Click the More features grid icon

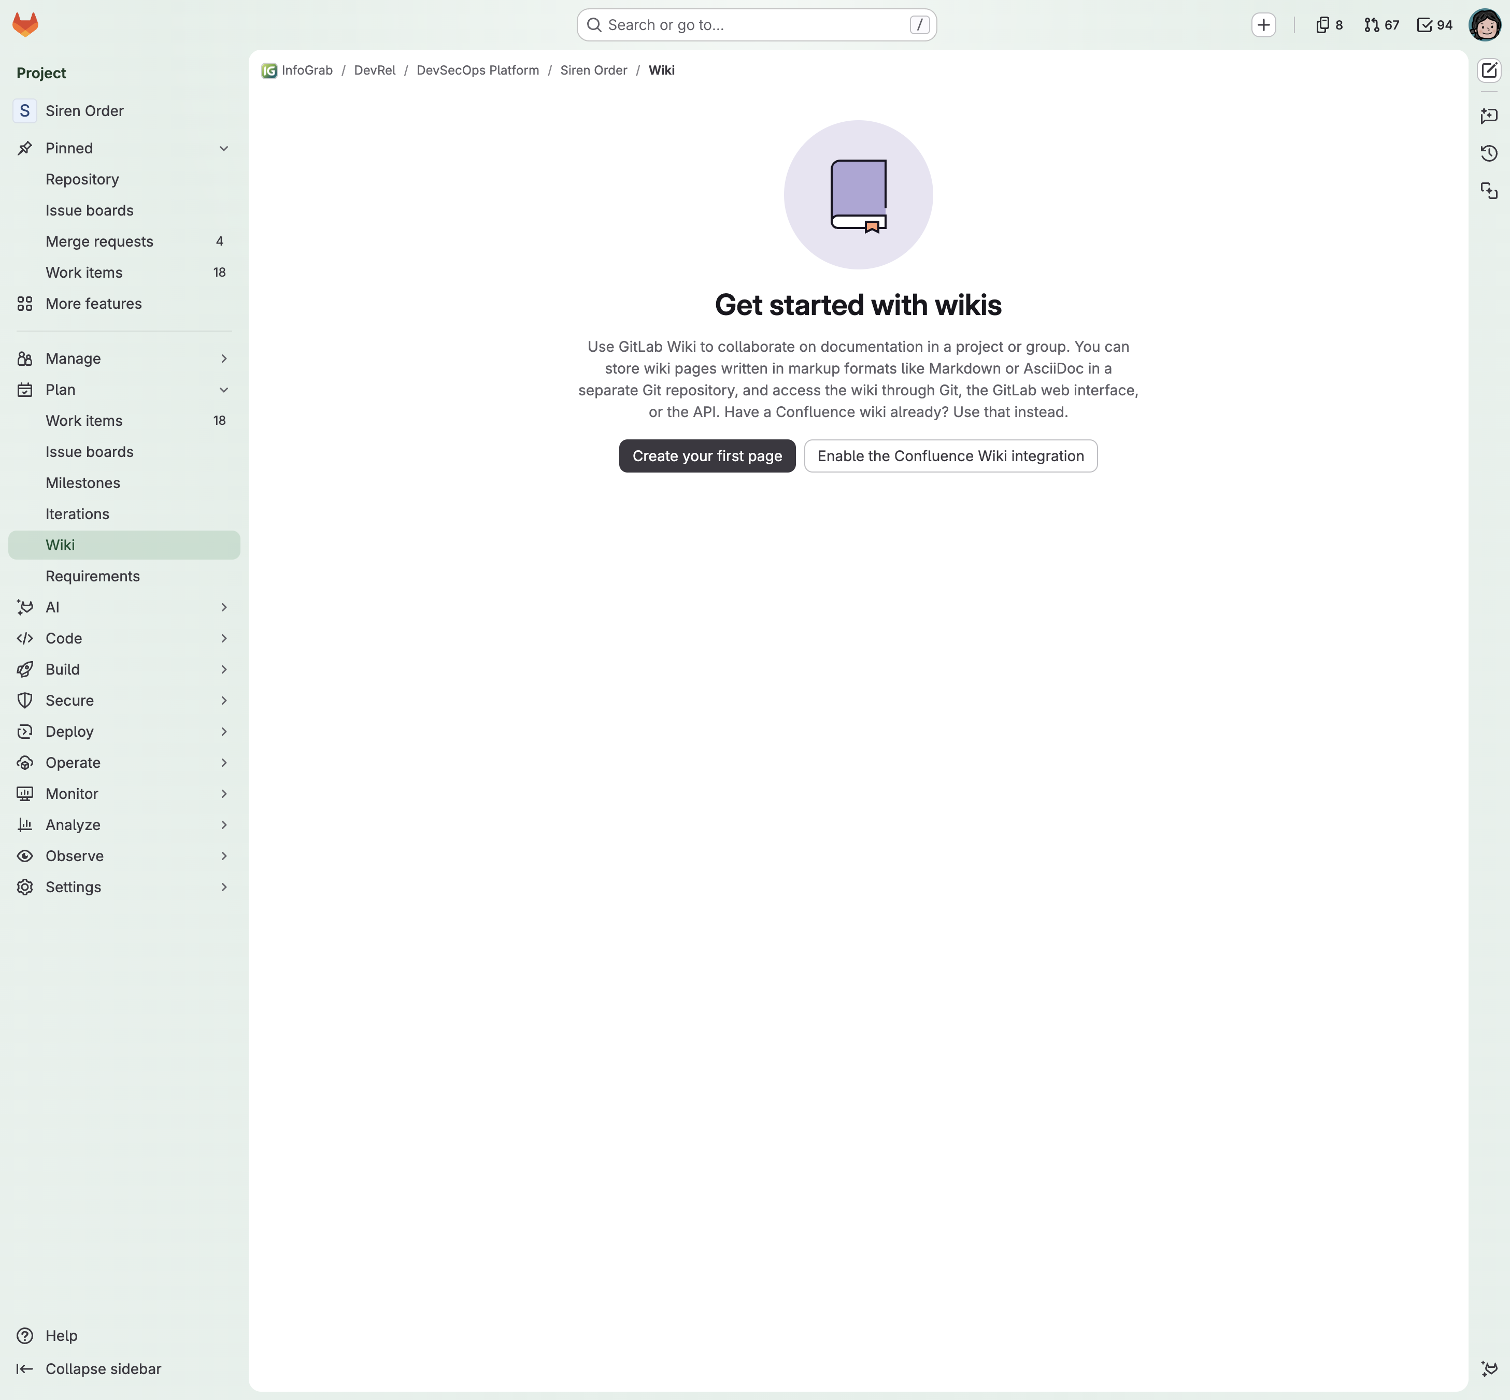point(25,304)
